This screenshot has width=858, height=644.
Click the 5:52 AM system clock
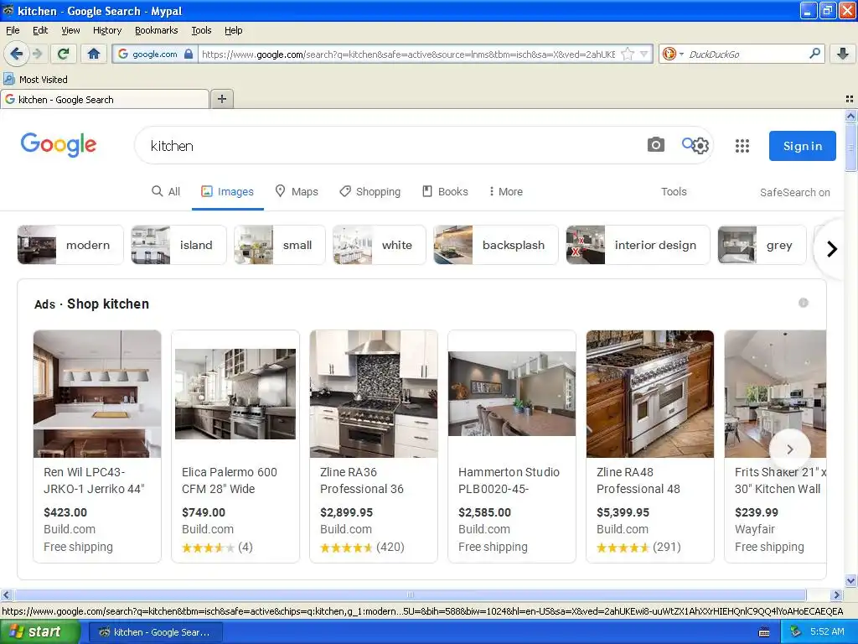pos(827,632)
